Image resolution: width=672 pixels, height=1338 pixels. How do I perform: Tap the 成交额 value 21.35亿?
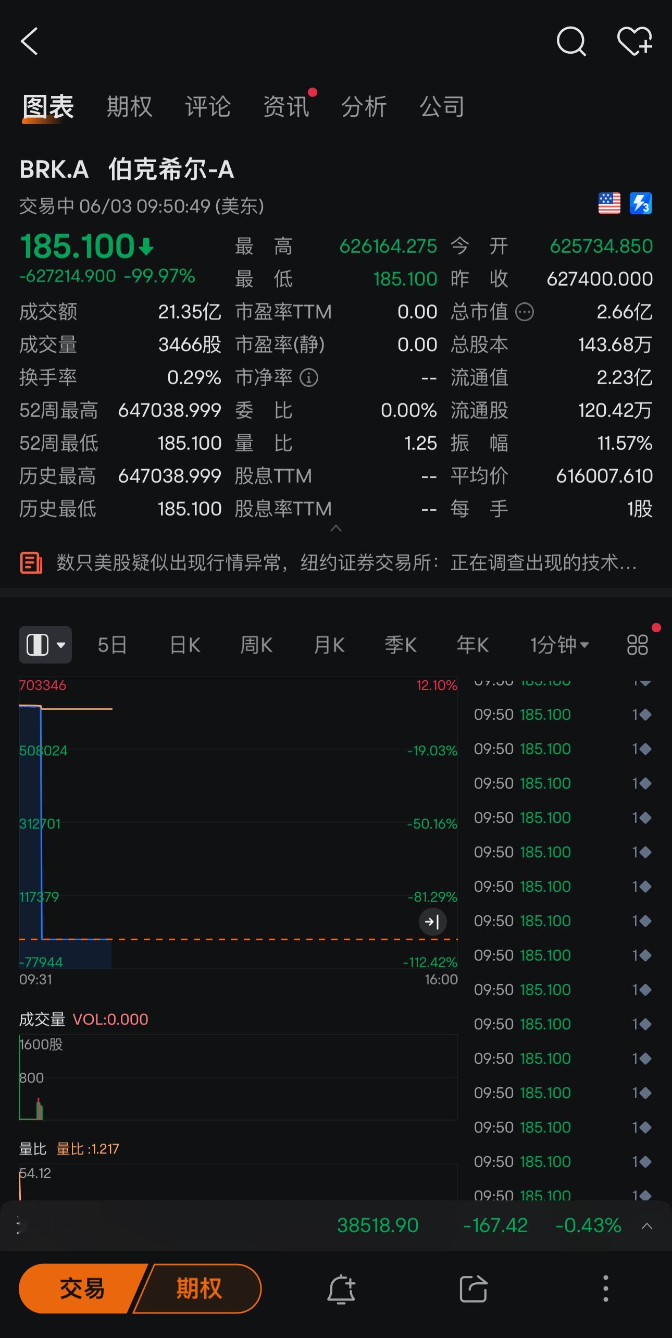pyautogui.click(x=190, y=312)
